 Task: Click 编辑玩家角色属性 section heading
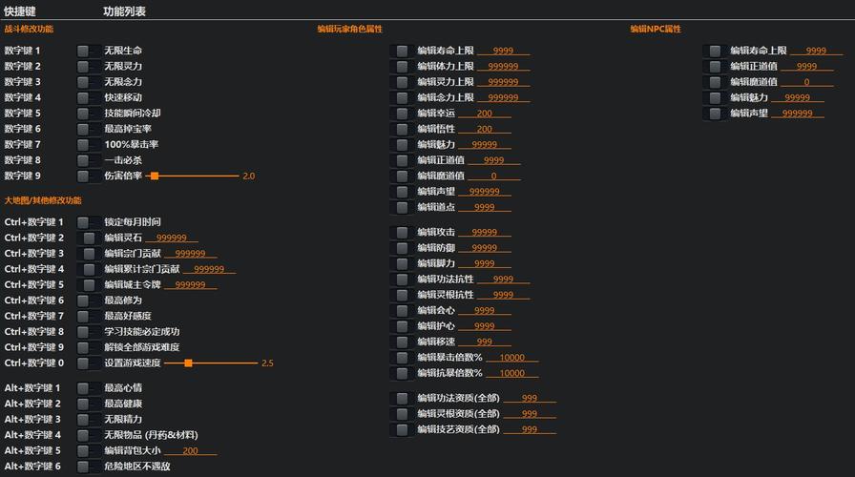tap(350, 29)
